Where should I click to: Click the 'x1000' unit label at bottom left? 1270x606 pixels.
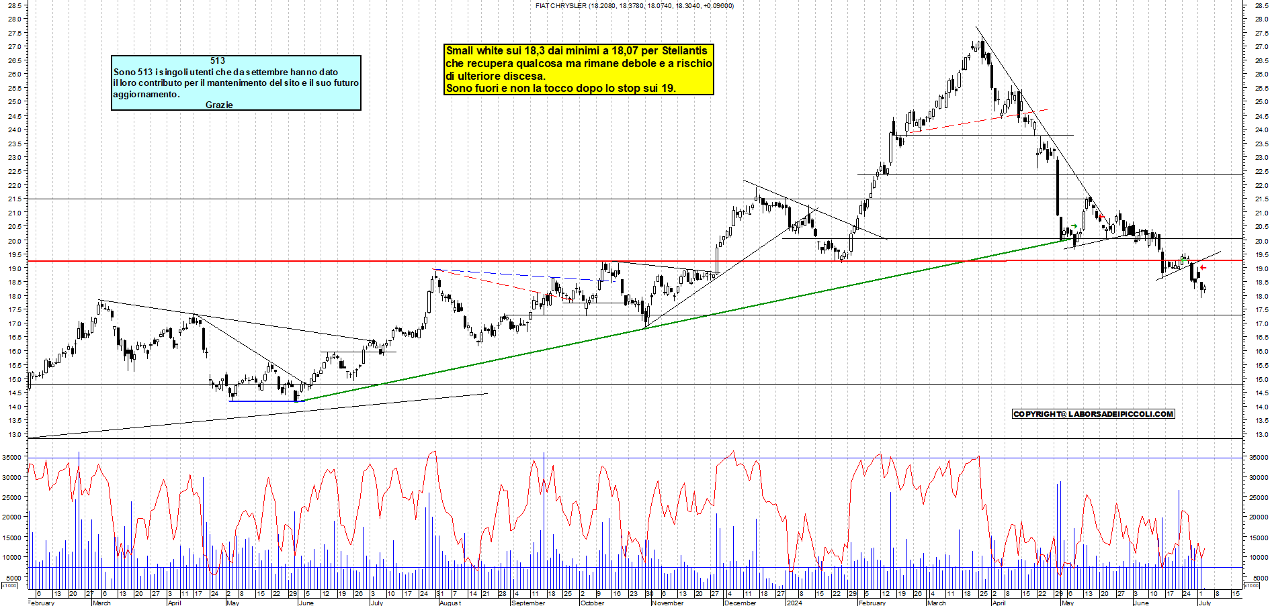click(9, 586)
